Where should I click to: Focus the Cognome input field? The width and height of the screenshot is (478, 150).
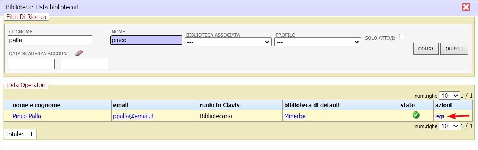(x=50, y=40)
